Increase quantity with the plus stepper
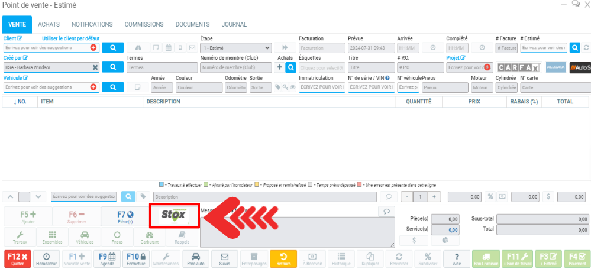 pyautogui.click(x=434, y=196)
